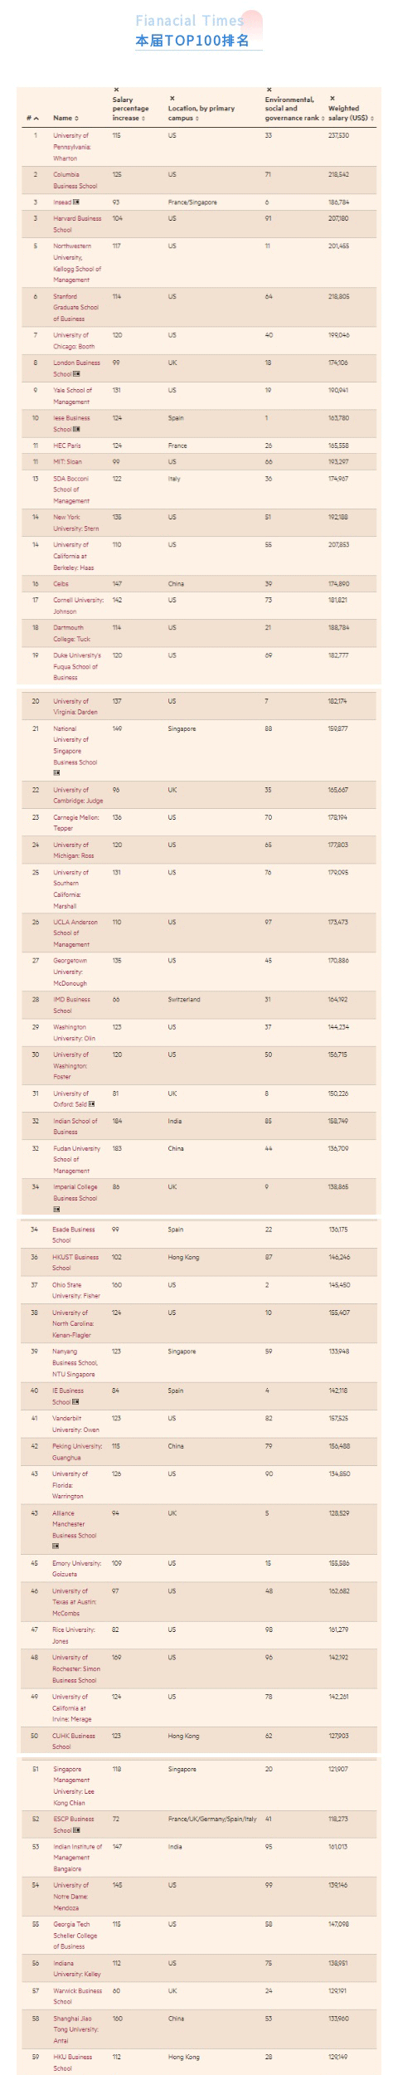
Task: Remove the Location, by primary campus column
Action: (172, 98)
